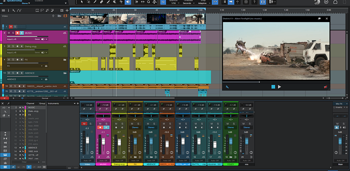This screenshot has height=171, width=350.
Task: Toggle the IQ input quantize button
Action: click(x=163, y=2)
